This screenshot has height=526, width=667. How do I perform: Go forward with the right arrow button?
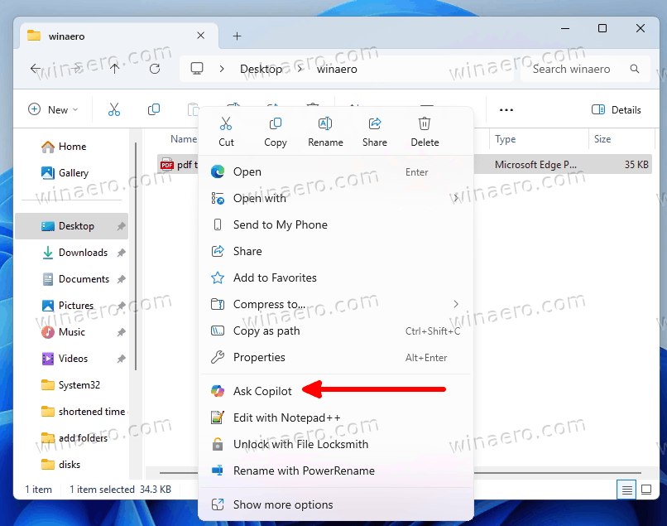[75, 69]
